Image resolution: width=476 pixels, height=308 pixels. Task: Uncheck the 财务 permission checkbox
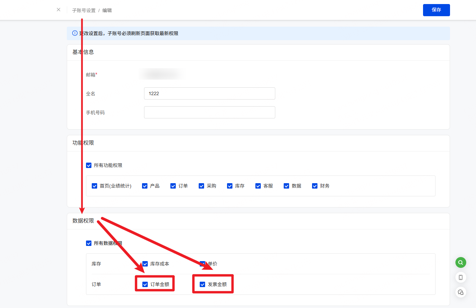pos(315,186)
